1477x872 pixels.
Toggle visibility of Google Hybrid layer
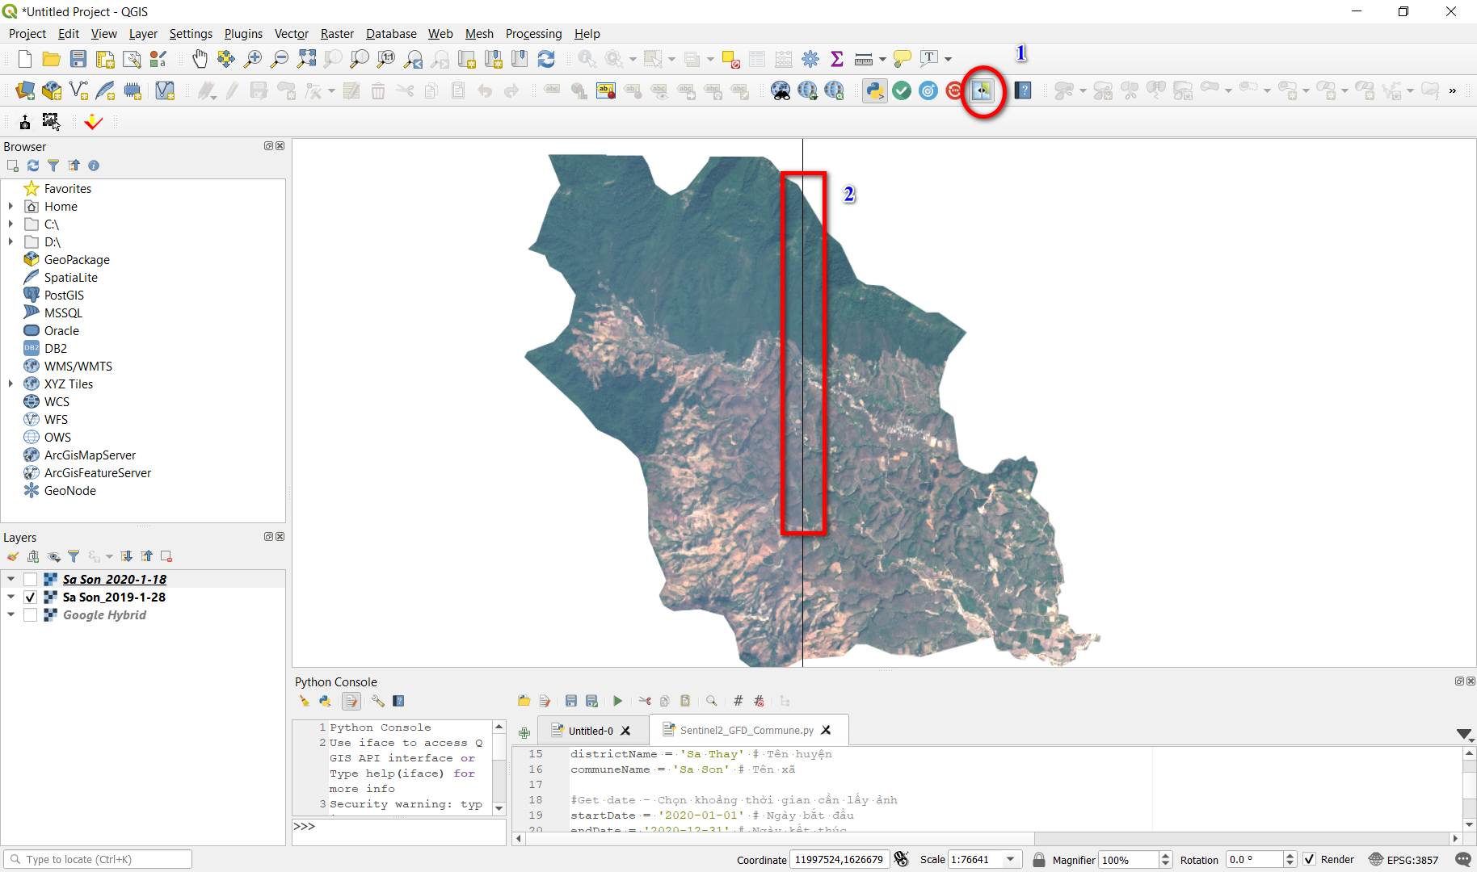[30, 615]
